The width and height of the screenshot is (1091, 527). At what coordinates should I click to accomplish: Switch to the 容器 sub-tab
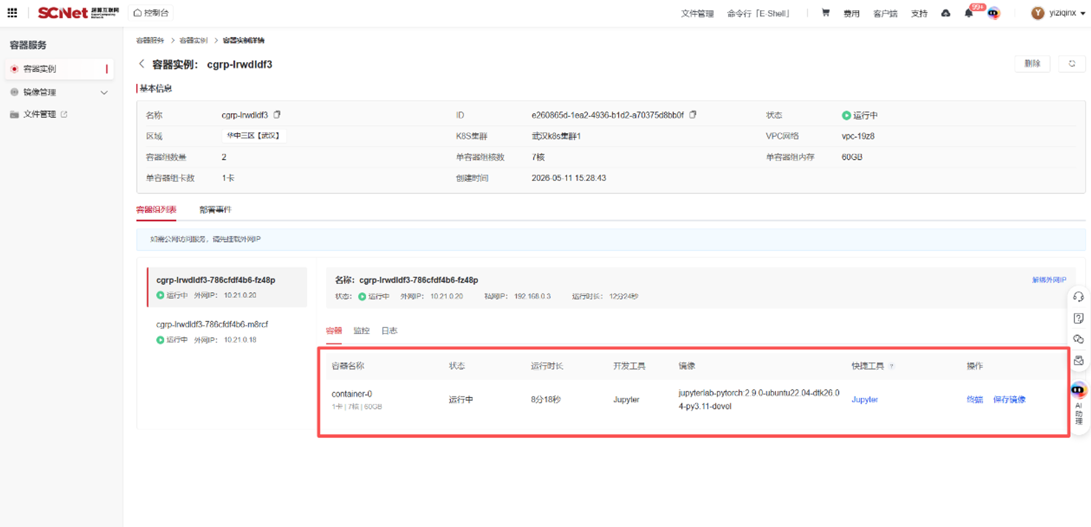click(x=334, y=330)
